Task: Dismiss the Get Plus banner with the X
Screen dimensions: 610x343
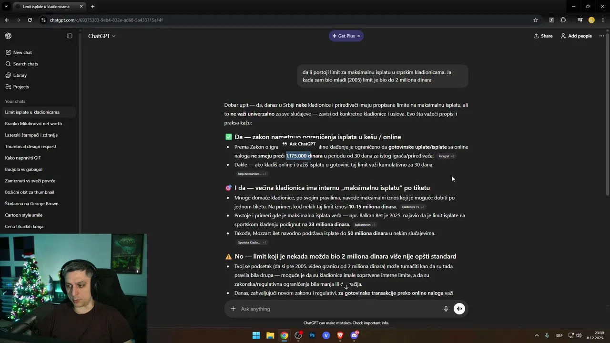Action: tap(359, 36)
